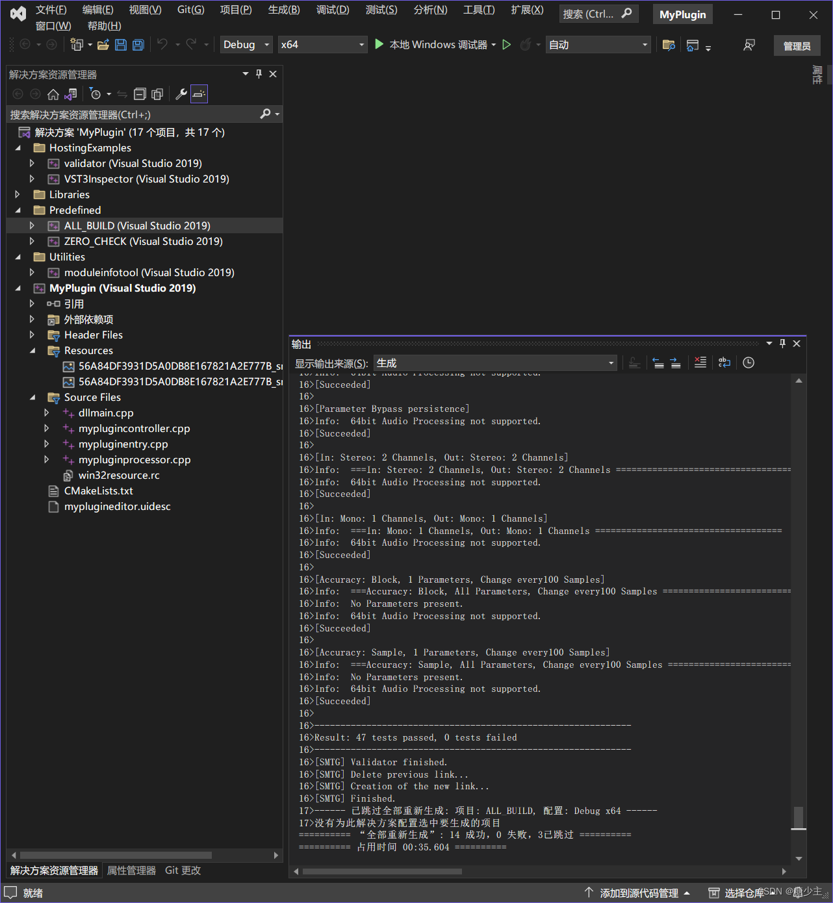Click the Show All Files icon
This screenshot has height=903, width=833.
157,94
